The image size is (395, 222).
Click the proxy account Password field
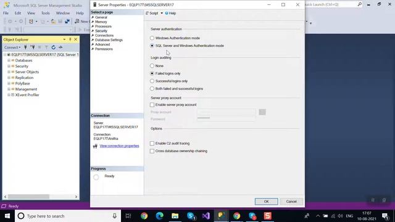coord(227,119)
